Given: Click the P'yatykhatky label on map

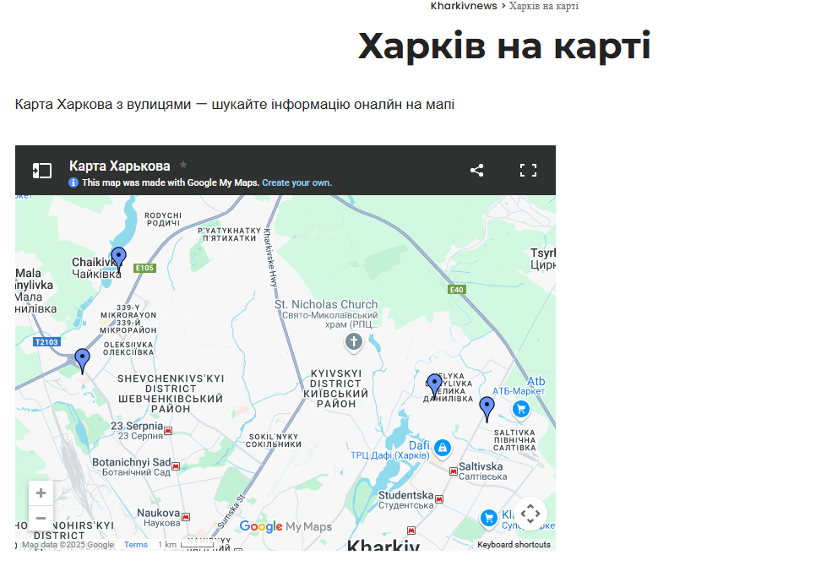Looking at the screenshot, I should [229, 235].
